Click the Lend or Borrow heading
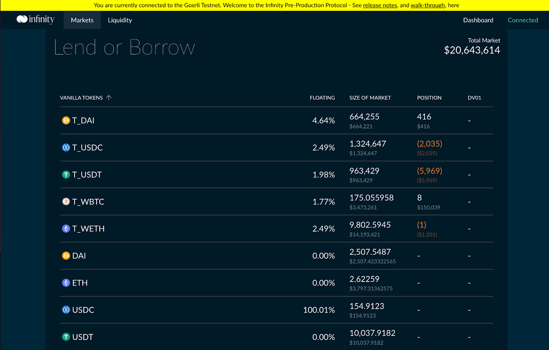Viewport: 549px width, 350px height. (x=125, y=47)
